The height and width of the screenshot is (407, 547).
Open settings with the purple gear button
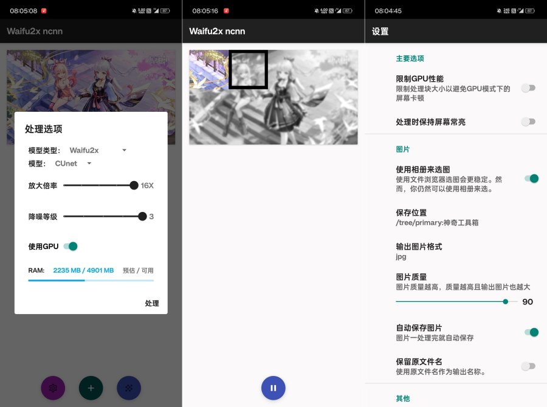(53, 388)
